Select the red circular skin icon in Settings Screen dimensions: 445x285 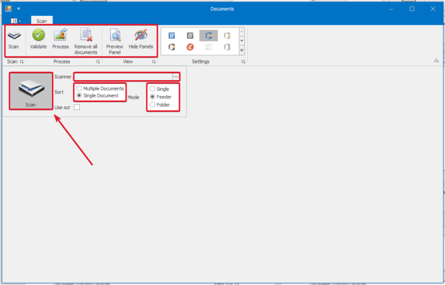(190, 47)
